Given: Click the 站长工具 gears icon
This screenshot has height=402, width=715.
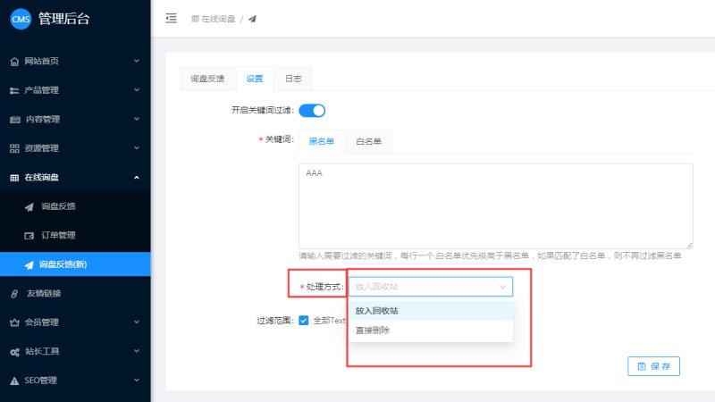Looking at the screenshot, I should pos(14,352).
